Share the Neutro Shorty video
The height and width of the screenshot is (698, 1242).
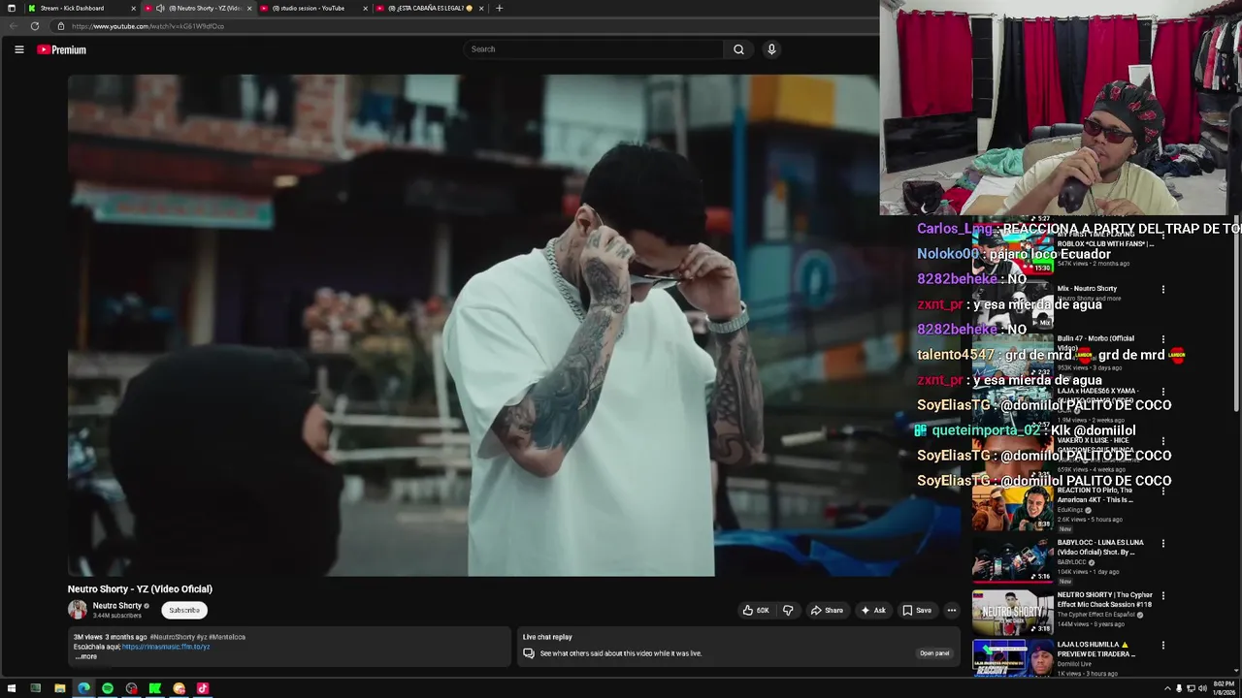(827, 610)
